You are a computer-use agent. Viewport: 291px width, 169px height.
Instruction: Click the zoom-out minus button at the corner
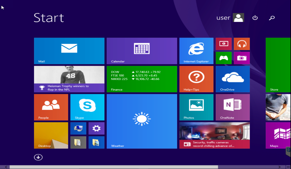[x=288, y=167]
